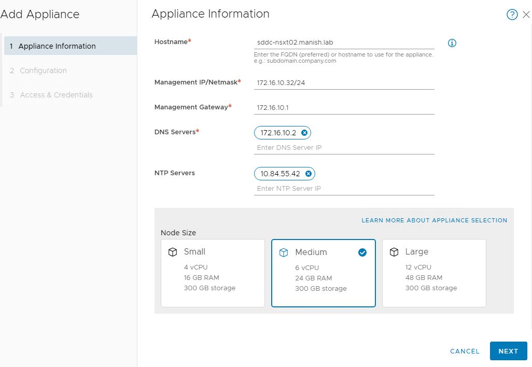Click the Next button
The height and width of the screenshot is (367, 532).
[x=508, y=351]
